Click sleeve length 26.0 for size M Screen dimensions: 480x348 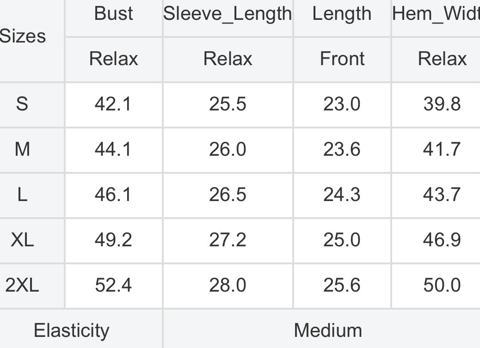pyautogui.click(x=228, y=149)
